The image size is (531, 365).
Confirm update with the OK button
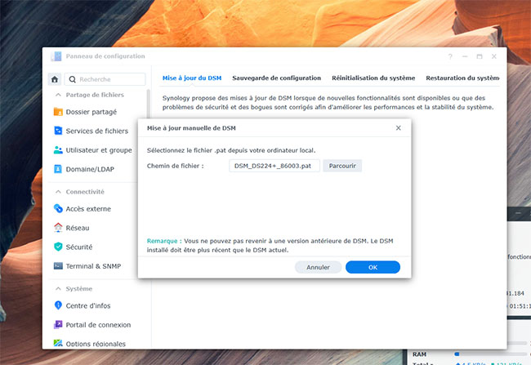[x=373, y=267]
